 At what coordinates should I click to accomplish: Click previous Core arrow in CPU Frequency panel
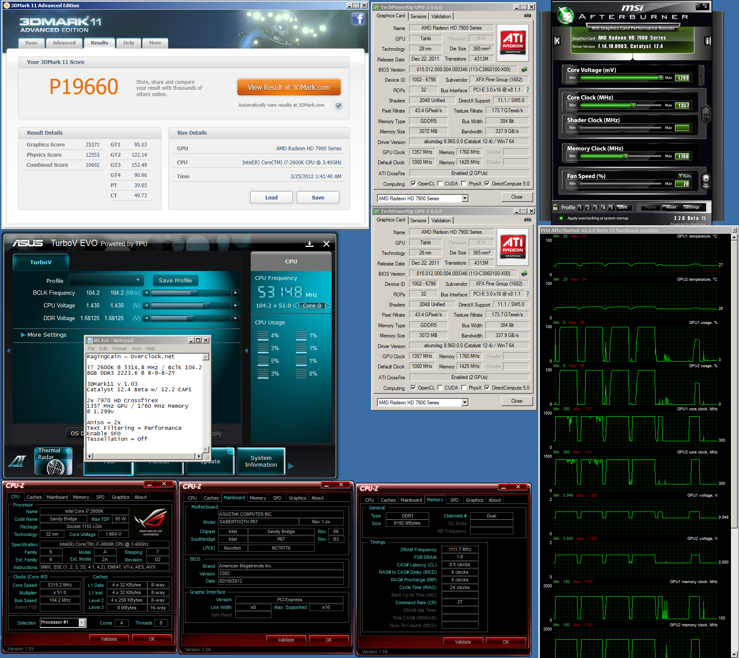click(295, 305)
